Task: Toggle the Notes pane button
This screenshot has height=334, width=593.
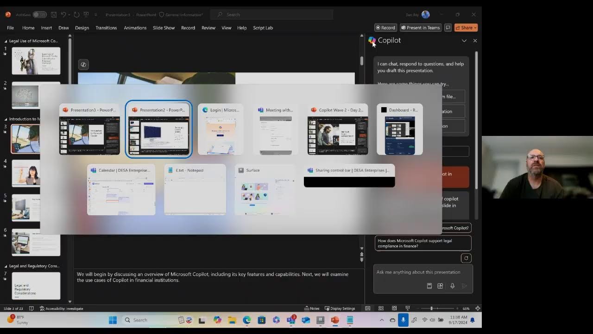Action: click(x=312, y=308)
